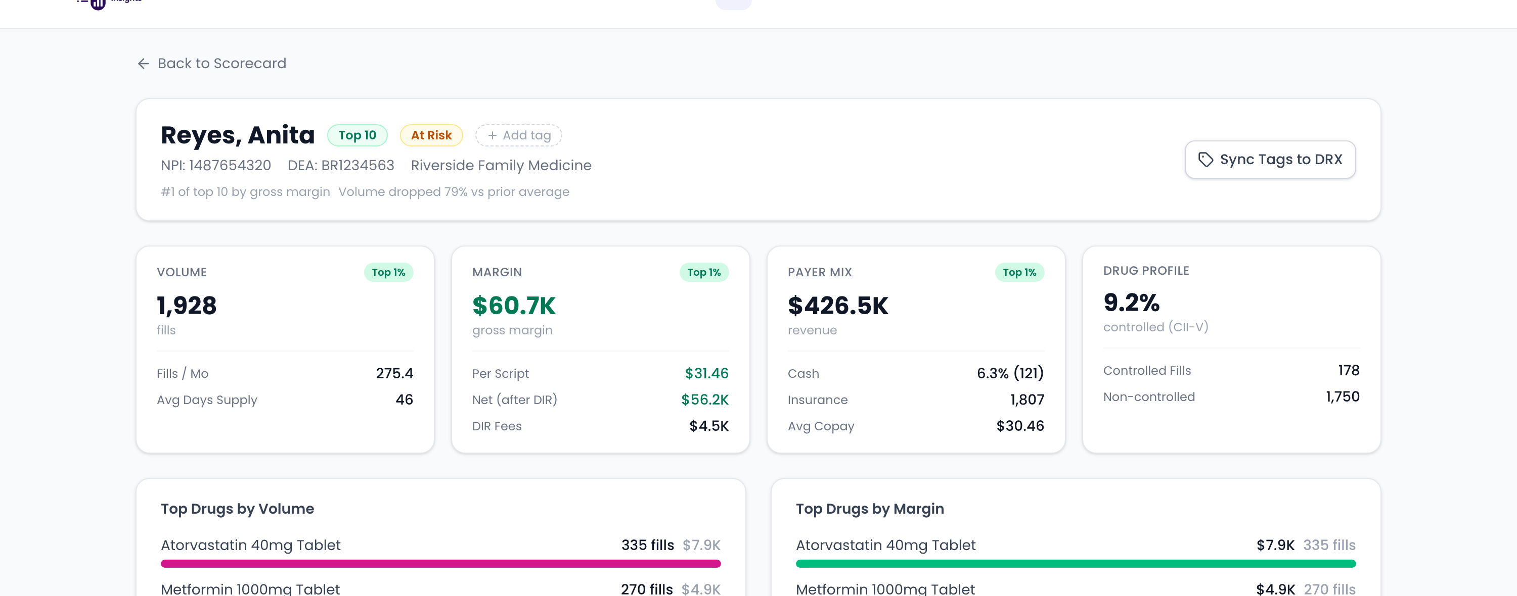
Task: Select the At Risk tag chip
Action: pyautogui.click(x=431, y=135)
